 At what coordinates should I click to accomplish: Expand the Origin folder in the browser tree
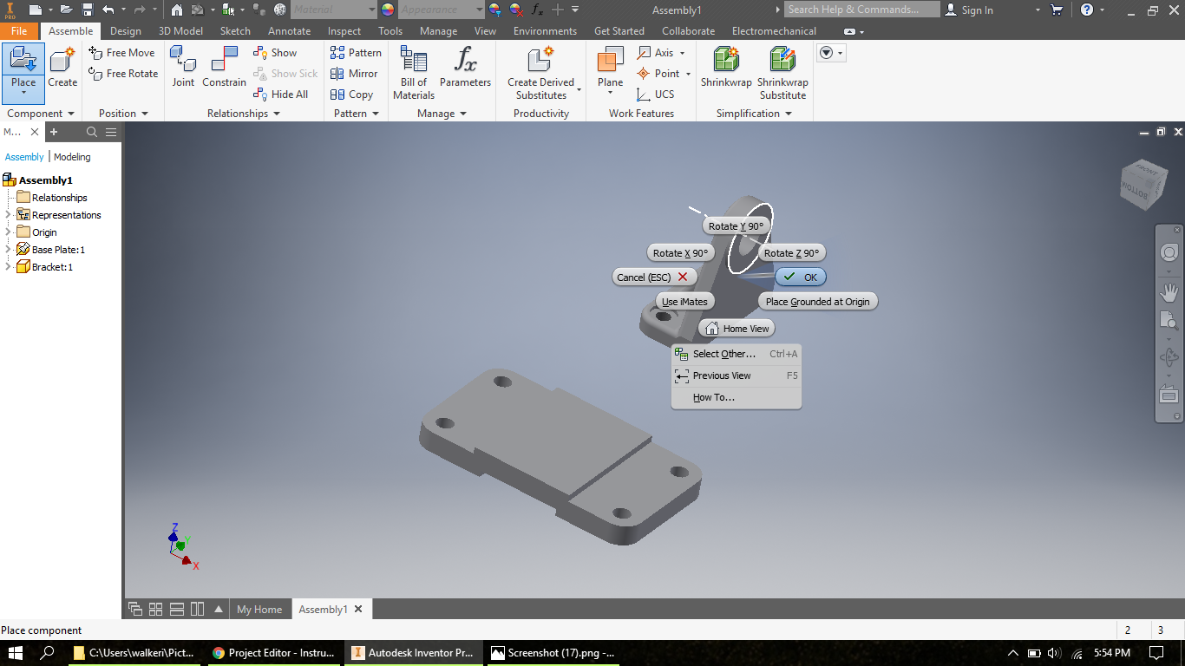click(x=7, y=232)
